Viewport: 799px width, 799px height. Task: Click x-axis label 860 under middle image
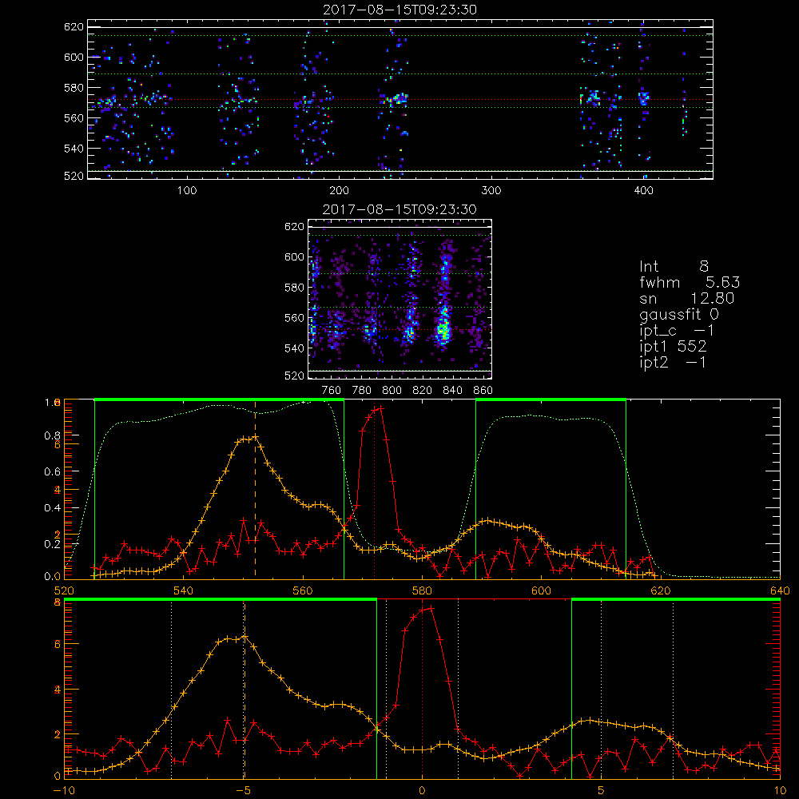pyautogui.click(x=483, y=391)
